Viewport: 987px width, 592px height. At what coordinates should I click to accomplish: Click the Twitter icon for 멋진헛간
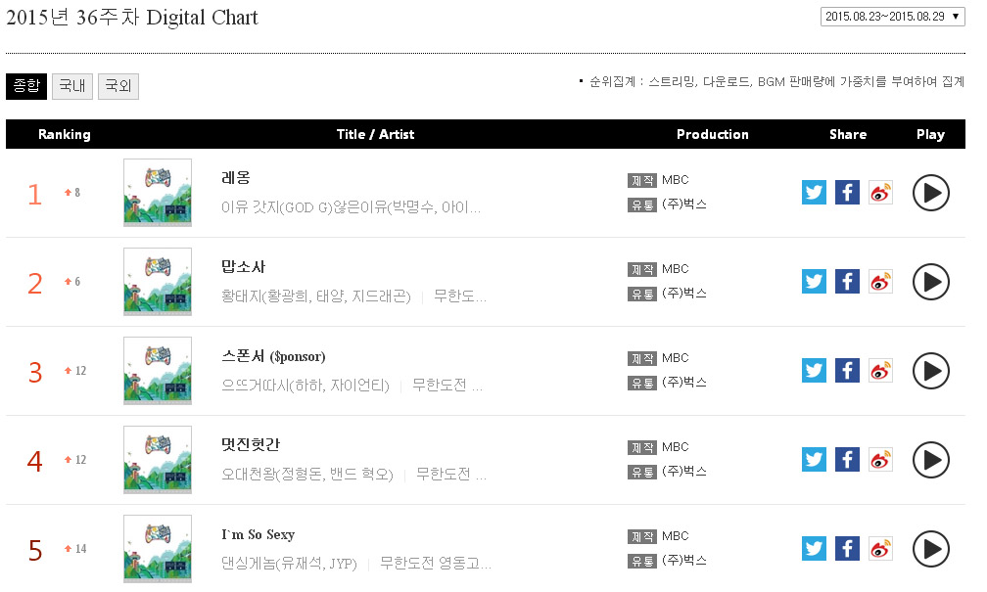coord(814,460)
